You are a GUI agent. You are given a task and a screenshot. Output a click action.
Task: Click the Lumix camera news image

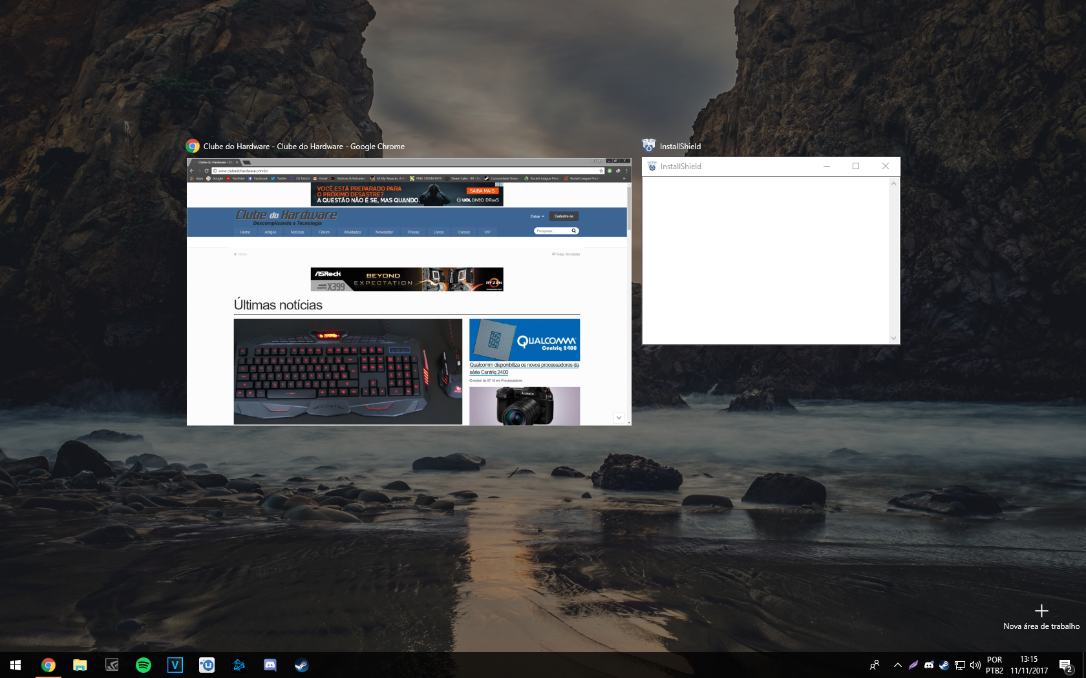524,406
